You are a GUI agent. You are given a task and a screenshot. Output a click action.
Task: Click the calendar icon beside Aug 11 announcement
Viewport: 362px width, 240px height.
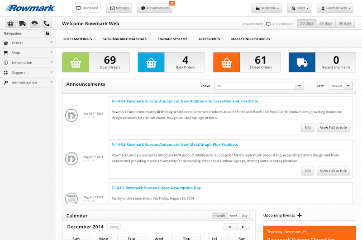click(71, 198)
